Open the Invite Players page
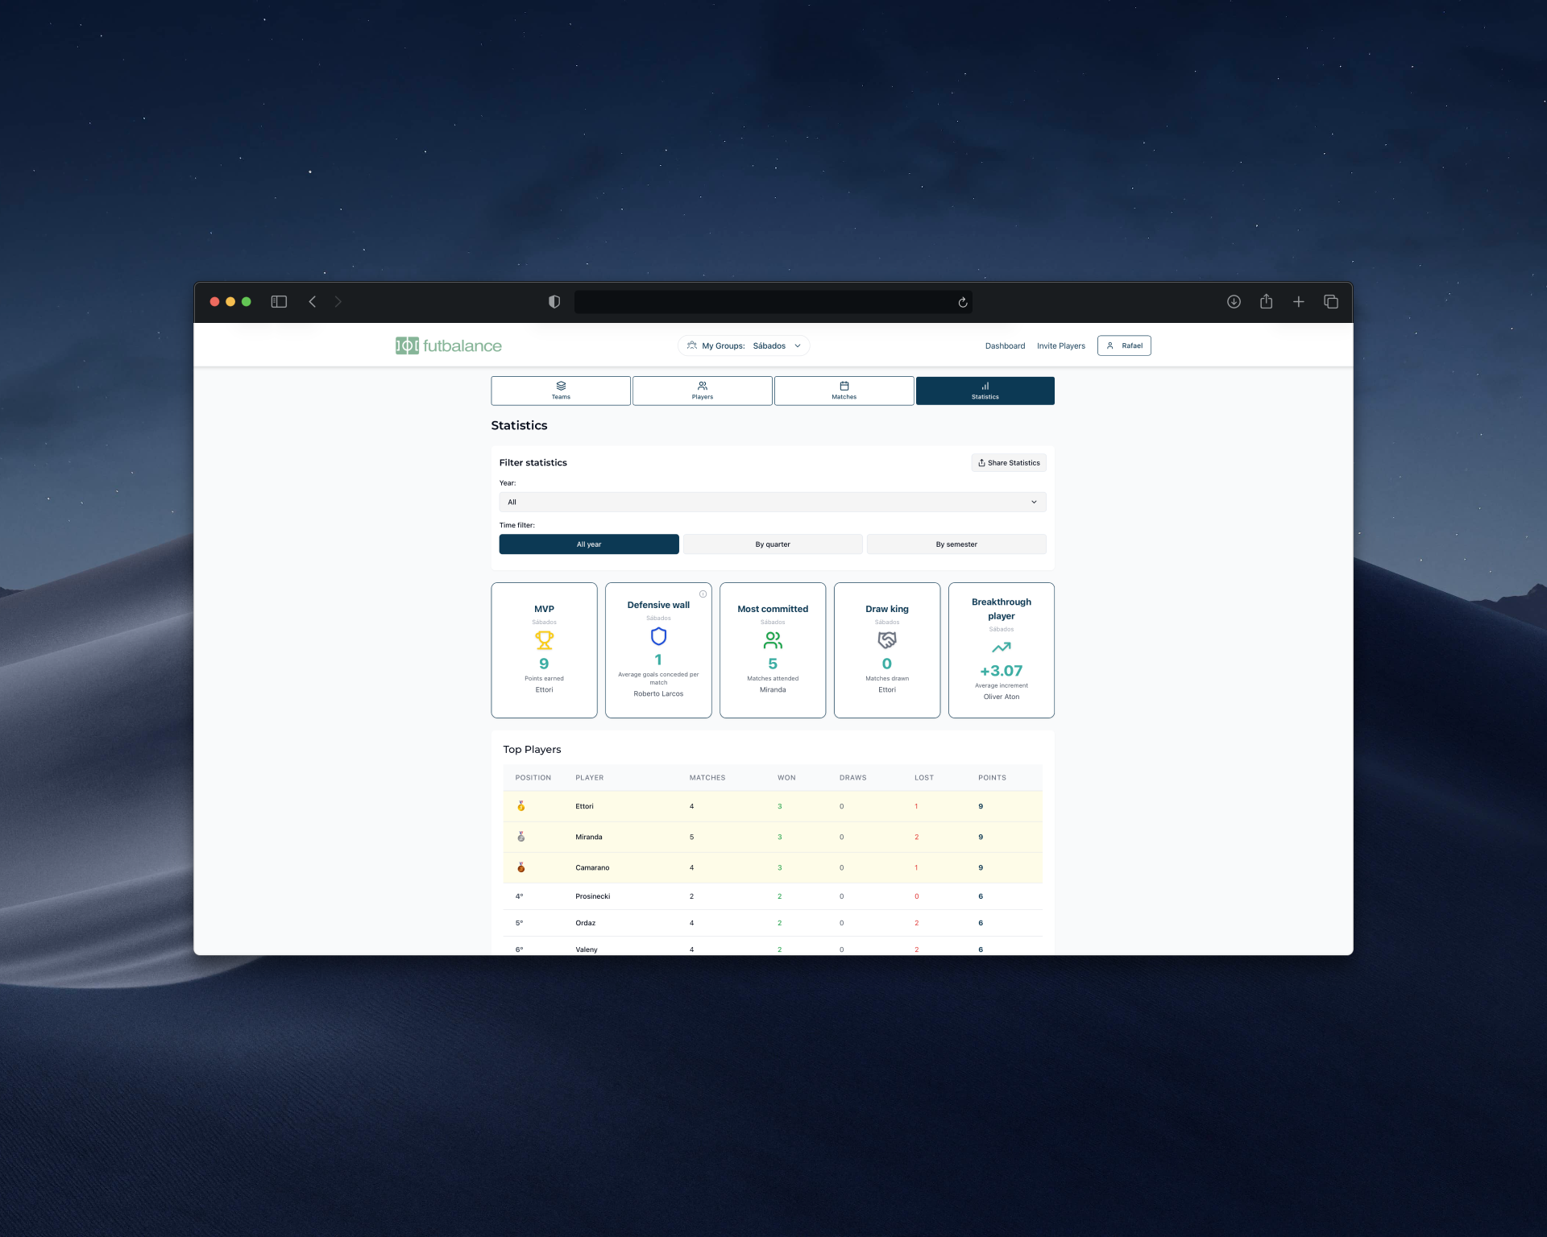The image size is (1547, 1237). coord(1060,345)
